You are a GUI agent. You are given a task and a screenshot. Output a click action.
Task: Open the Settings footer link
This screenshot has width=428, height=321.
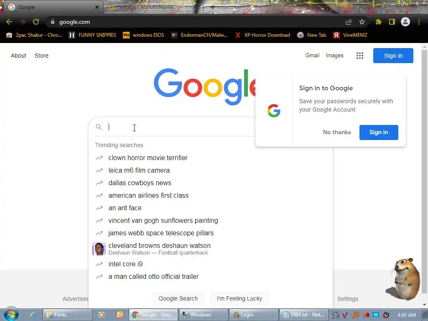click(347, 299)
